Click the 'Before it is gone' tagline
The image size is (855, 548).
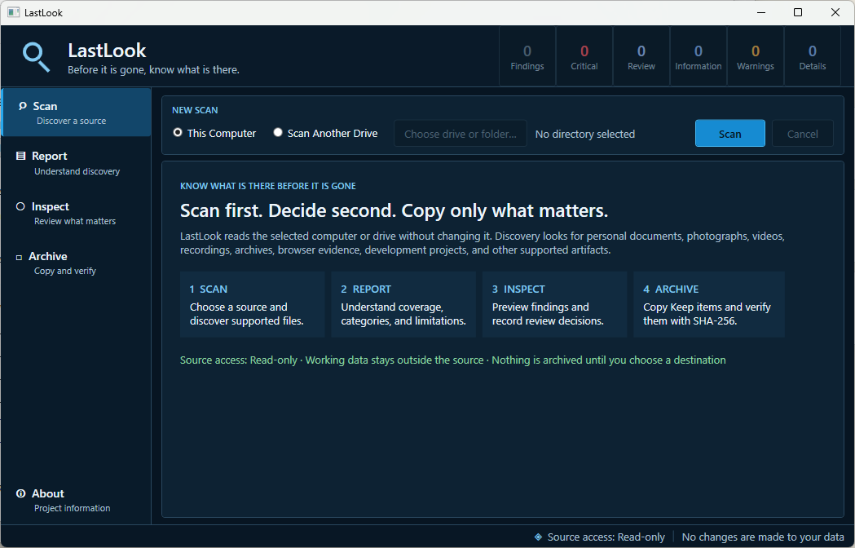[x=153, y=70]
